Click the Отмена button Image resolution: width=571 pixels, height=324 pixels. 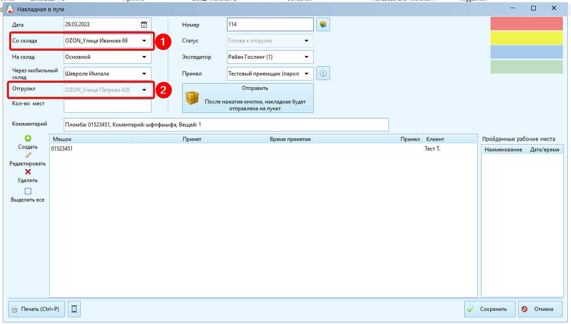click(540, 309)
